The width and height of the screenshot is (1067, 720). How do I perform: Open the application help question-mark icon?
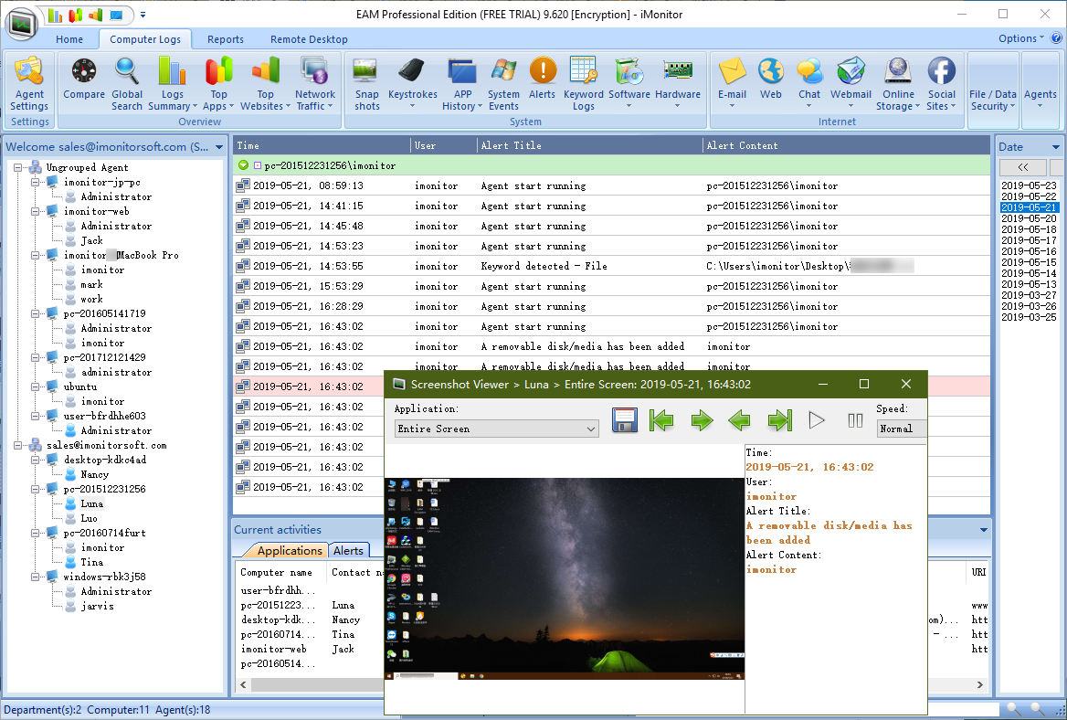coord(1056,38)
